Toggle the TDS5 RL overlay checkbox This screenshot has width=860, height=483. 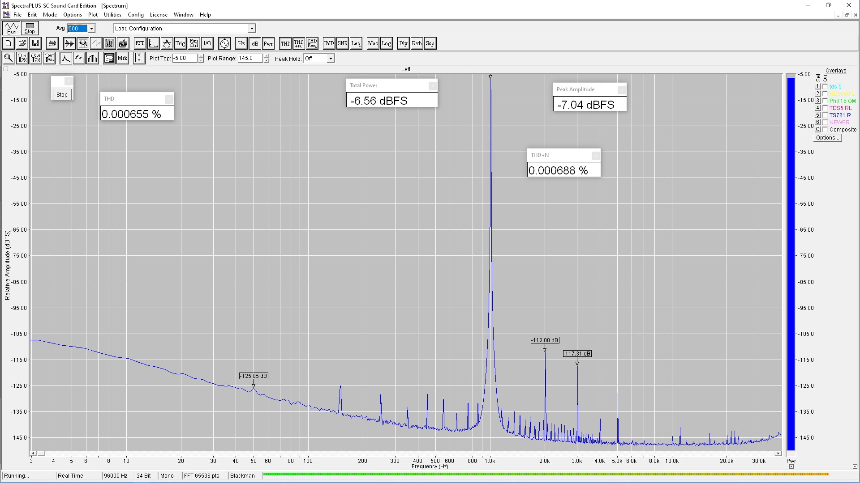pyautogui.click(x=825, y=108)
